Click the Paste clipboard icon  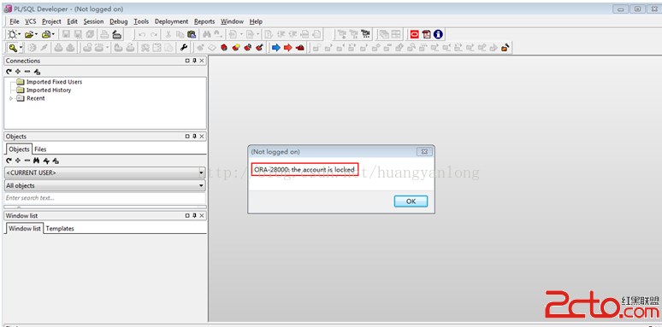(x=192, y=34)
